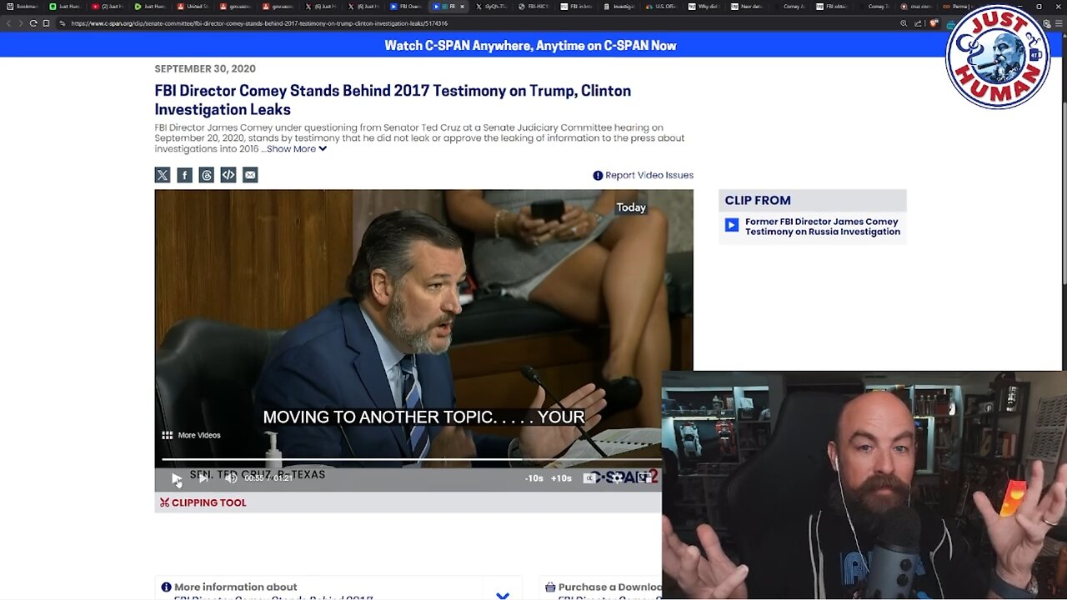Go back in browser
Screen dimensions: 1067x600
tap(8, 23)
